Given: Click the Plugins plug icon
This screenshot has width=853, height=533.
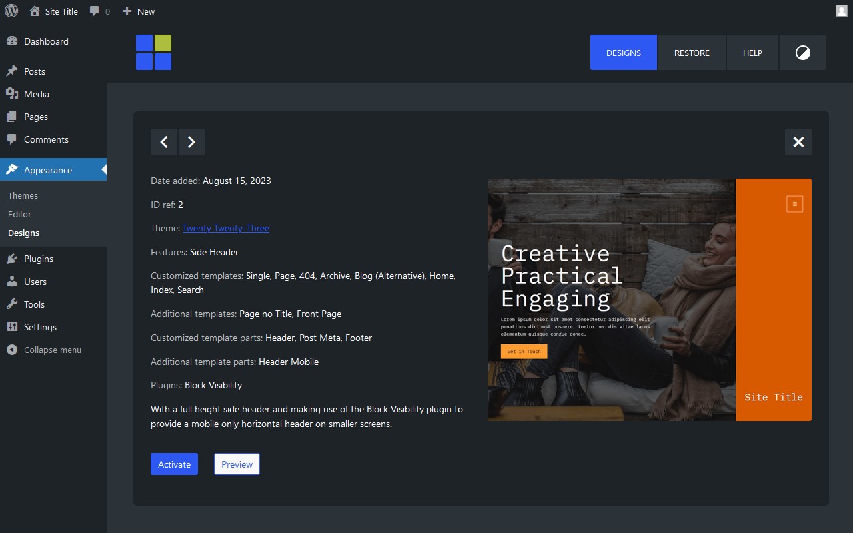Looking at the screenshot, I should click(x=12, y=259).
